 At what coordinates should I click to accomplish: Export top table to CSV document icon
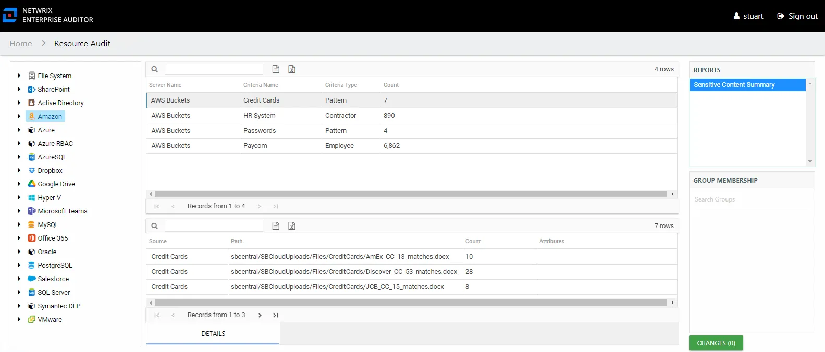276,69
